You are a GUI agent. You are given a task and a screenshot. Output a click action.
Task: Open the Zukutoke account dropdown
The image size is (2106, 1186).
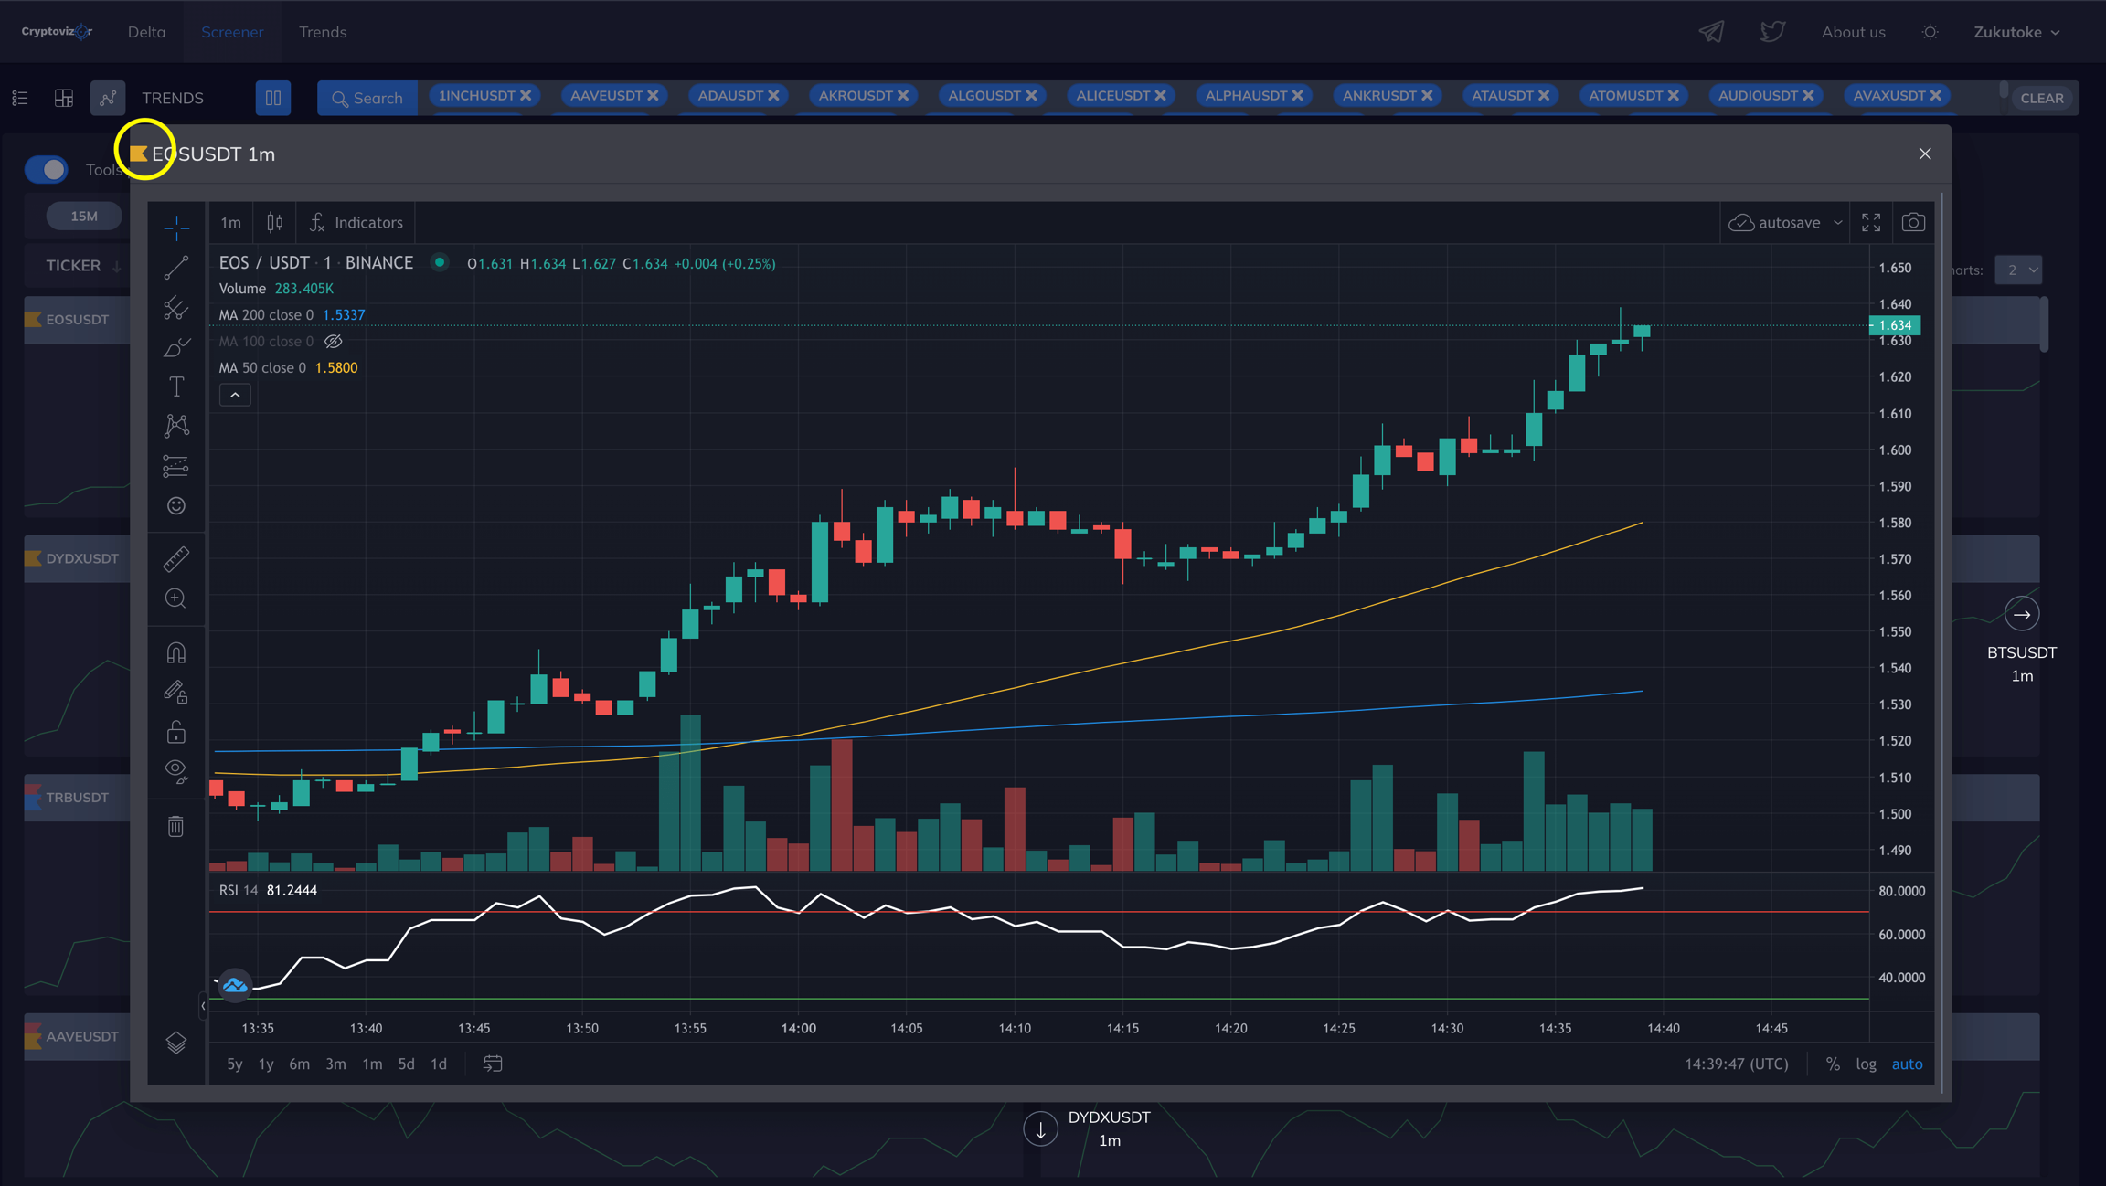(2016, 32)
